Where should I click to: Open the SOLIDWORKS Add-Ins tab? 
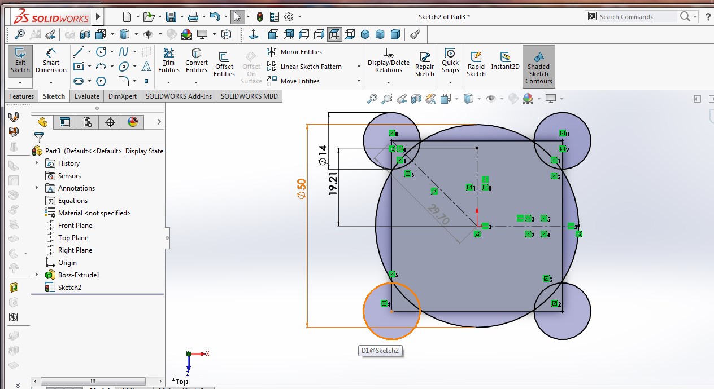coord(178,96)
